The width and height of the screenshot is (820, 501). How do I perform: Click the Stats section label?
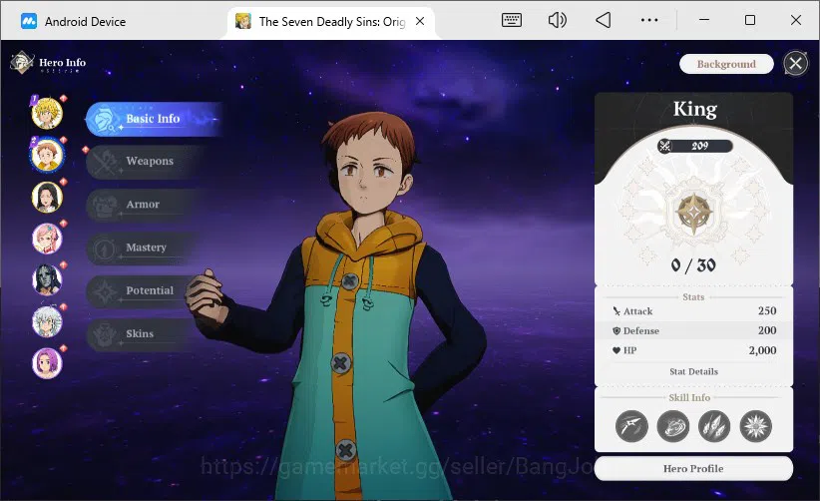click(x=693, y=297)
